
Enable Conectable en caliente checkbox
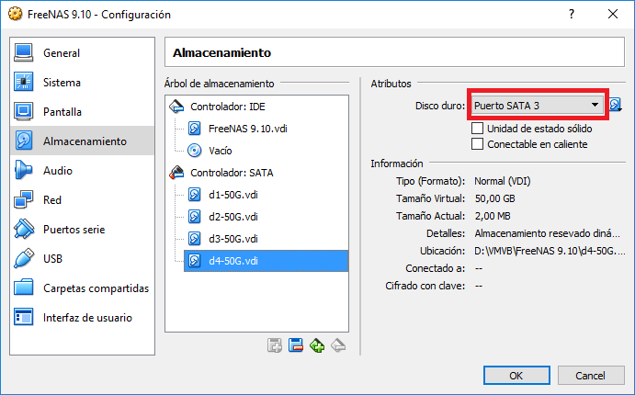pos(477,143)
